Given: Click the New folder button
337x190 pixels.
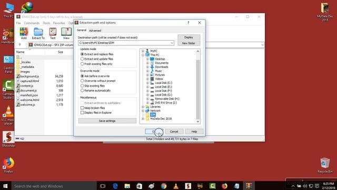Looking at the screenshot, I should point(189,43).
